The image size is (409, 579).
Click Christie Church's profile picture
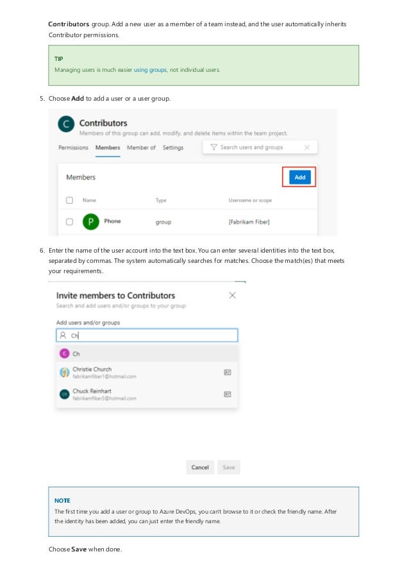pos(65,372)
